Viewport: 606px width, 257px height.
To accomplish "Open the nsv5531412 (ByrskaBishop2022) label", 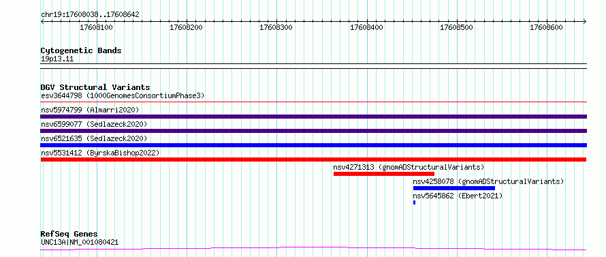I will (x=100, y=153).
